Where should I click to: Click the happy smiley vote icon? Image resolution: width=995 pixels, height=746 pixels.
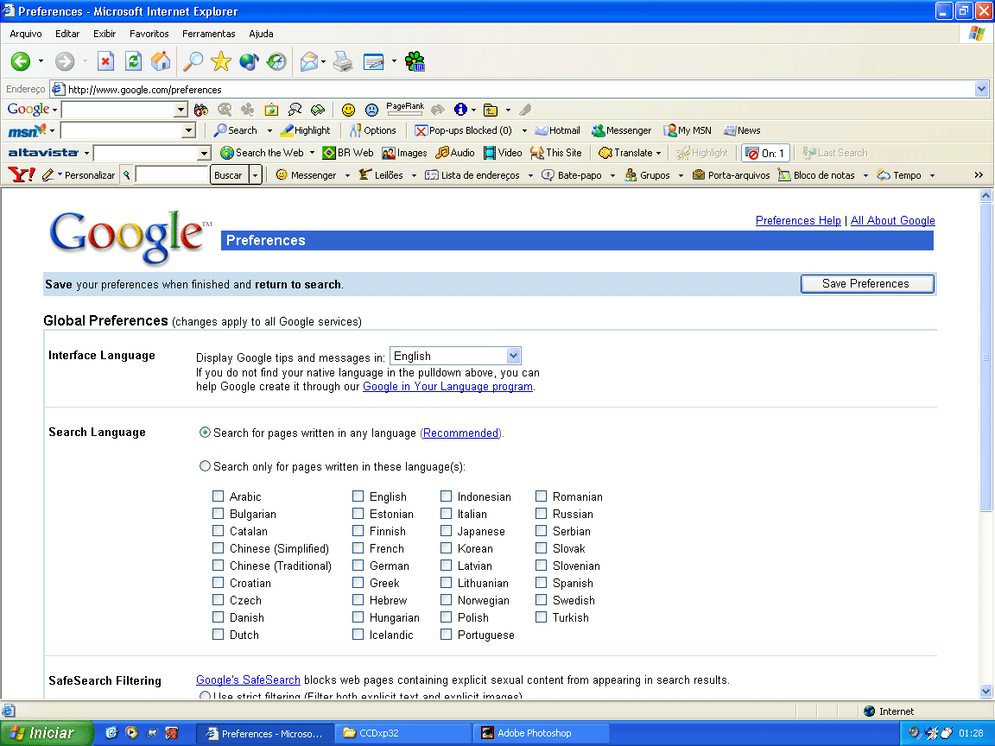(348, 110)
